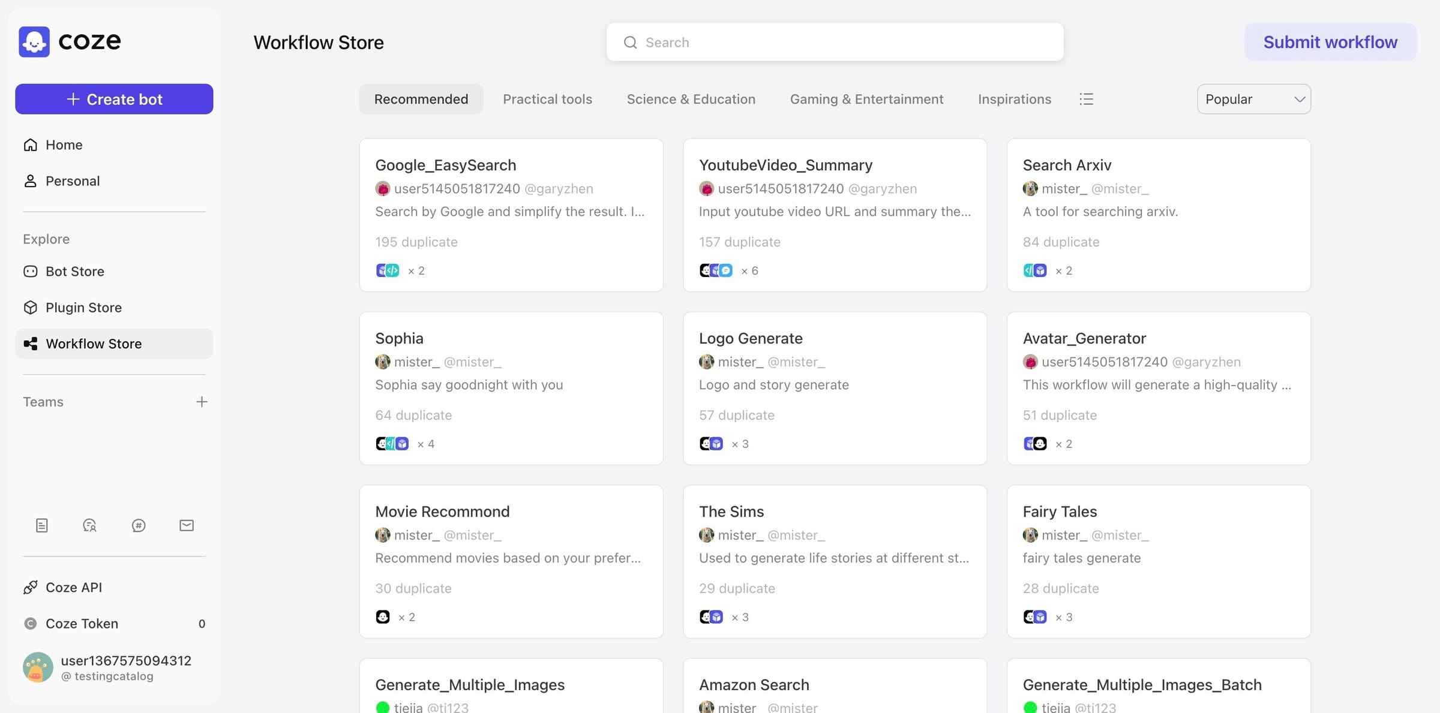Click the feedback chat icon in sidebar
Image resolution: width=1440 pixels, height=713 pixels.
click(x=89, y=525)
